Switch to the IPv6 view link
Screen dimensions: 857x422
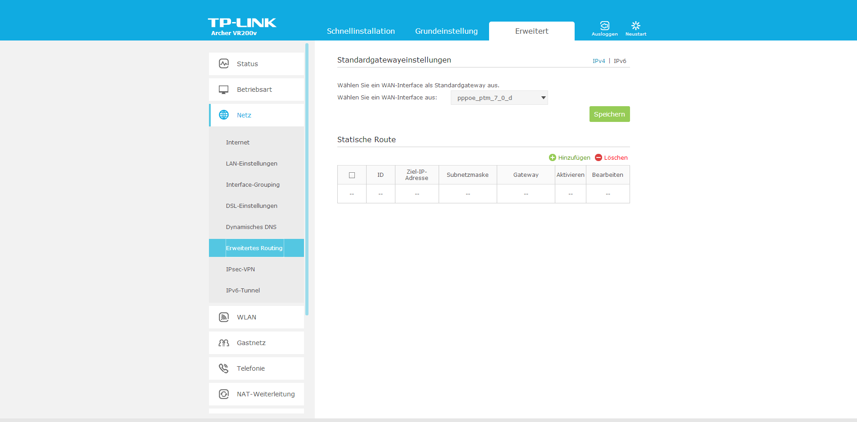(620, 61)
